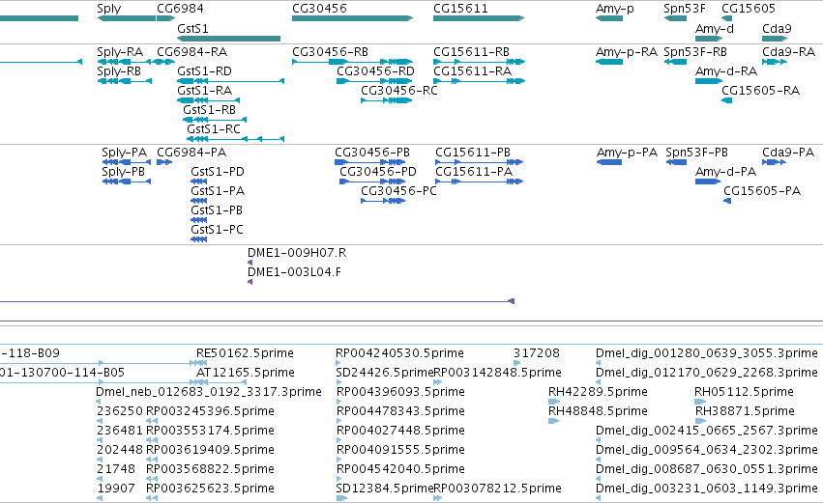Select protein label Amy-d-PA
This screenshot has height=503, width=823.
tap(725, 172)
